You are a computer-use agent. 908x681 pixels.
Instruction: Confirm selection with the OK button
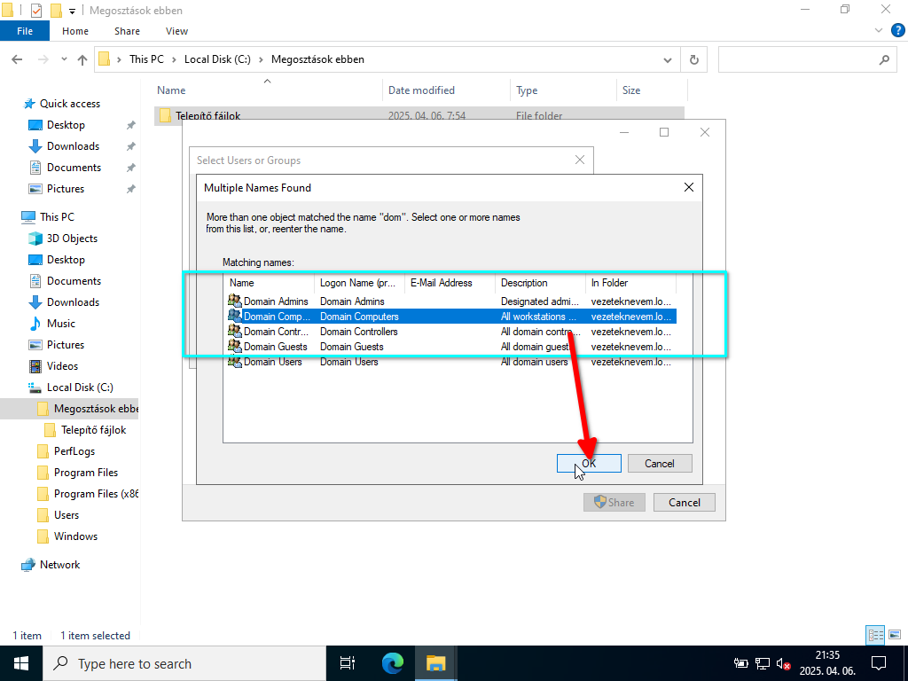[x=589, y=463]
